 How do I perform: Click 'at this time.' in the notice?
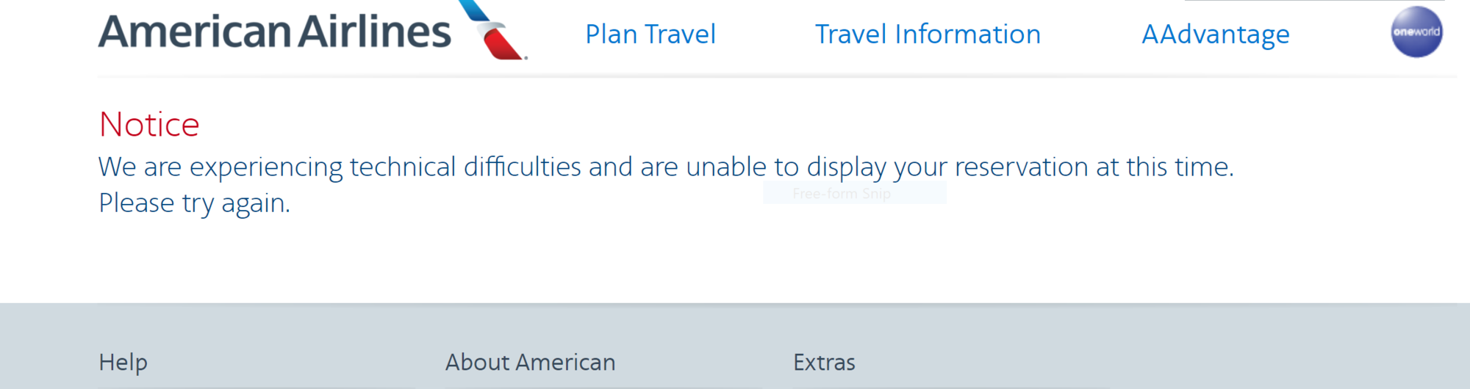point(1165,167)
